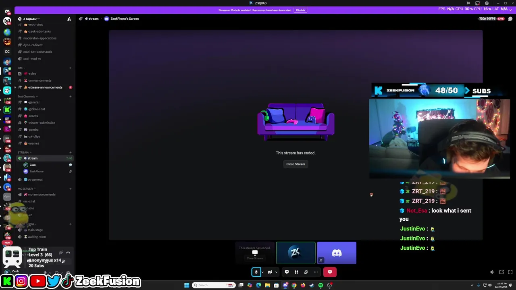Toggle fullscreen for the stream
516x290 pixels.
(x=510, y=272)
